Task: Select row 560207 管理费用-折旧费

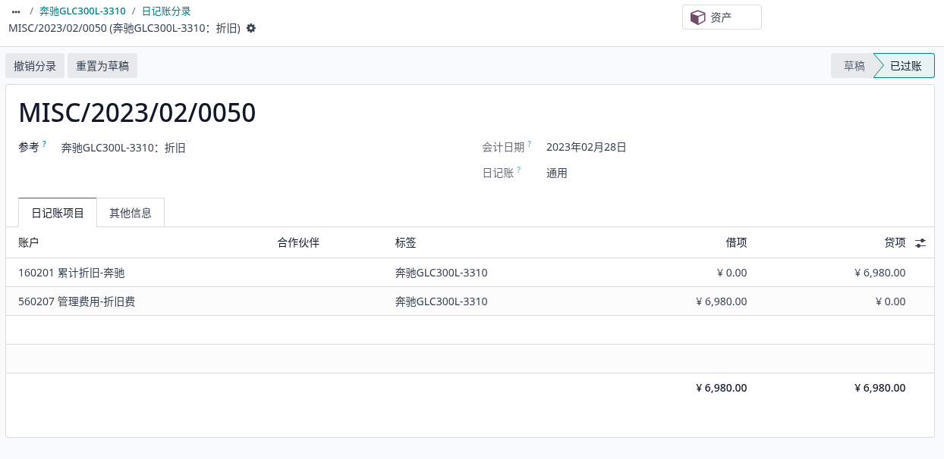Action: pos(470,301)
